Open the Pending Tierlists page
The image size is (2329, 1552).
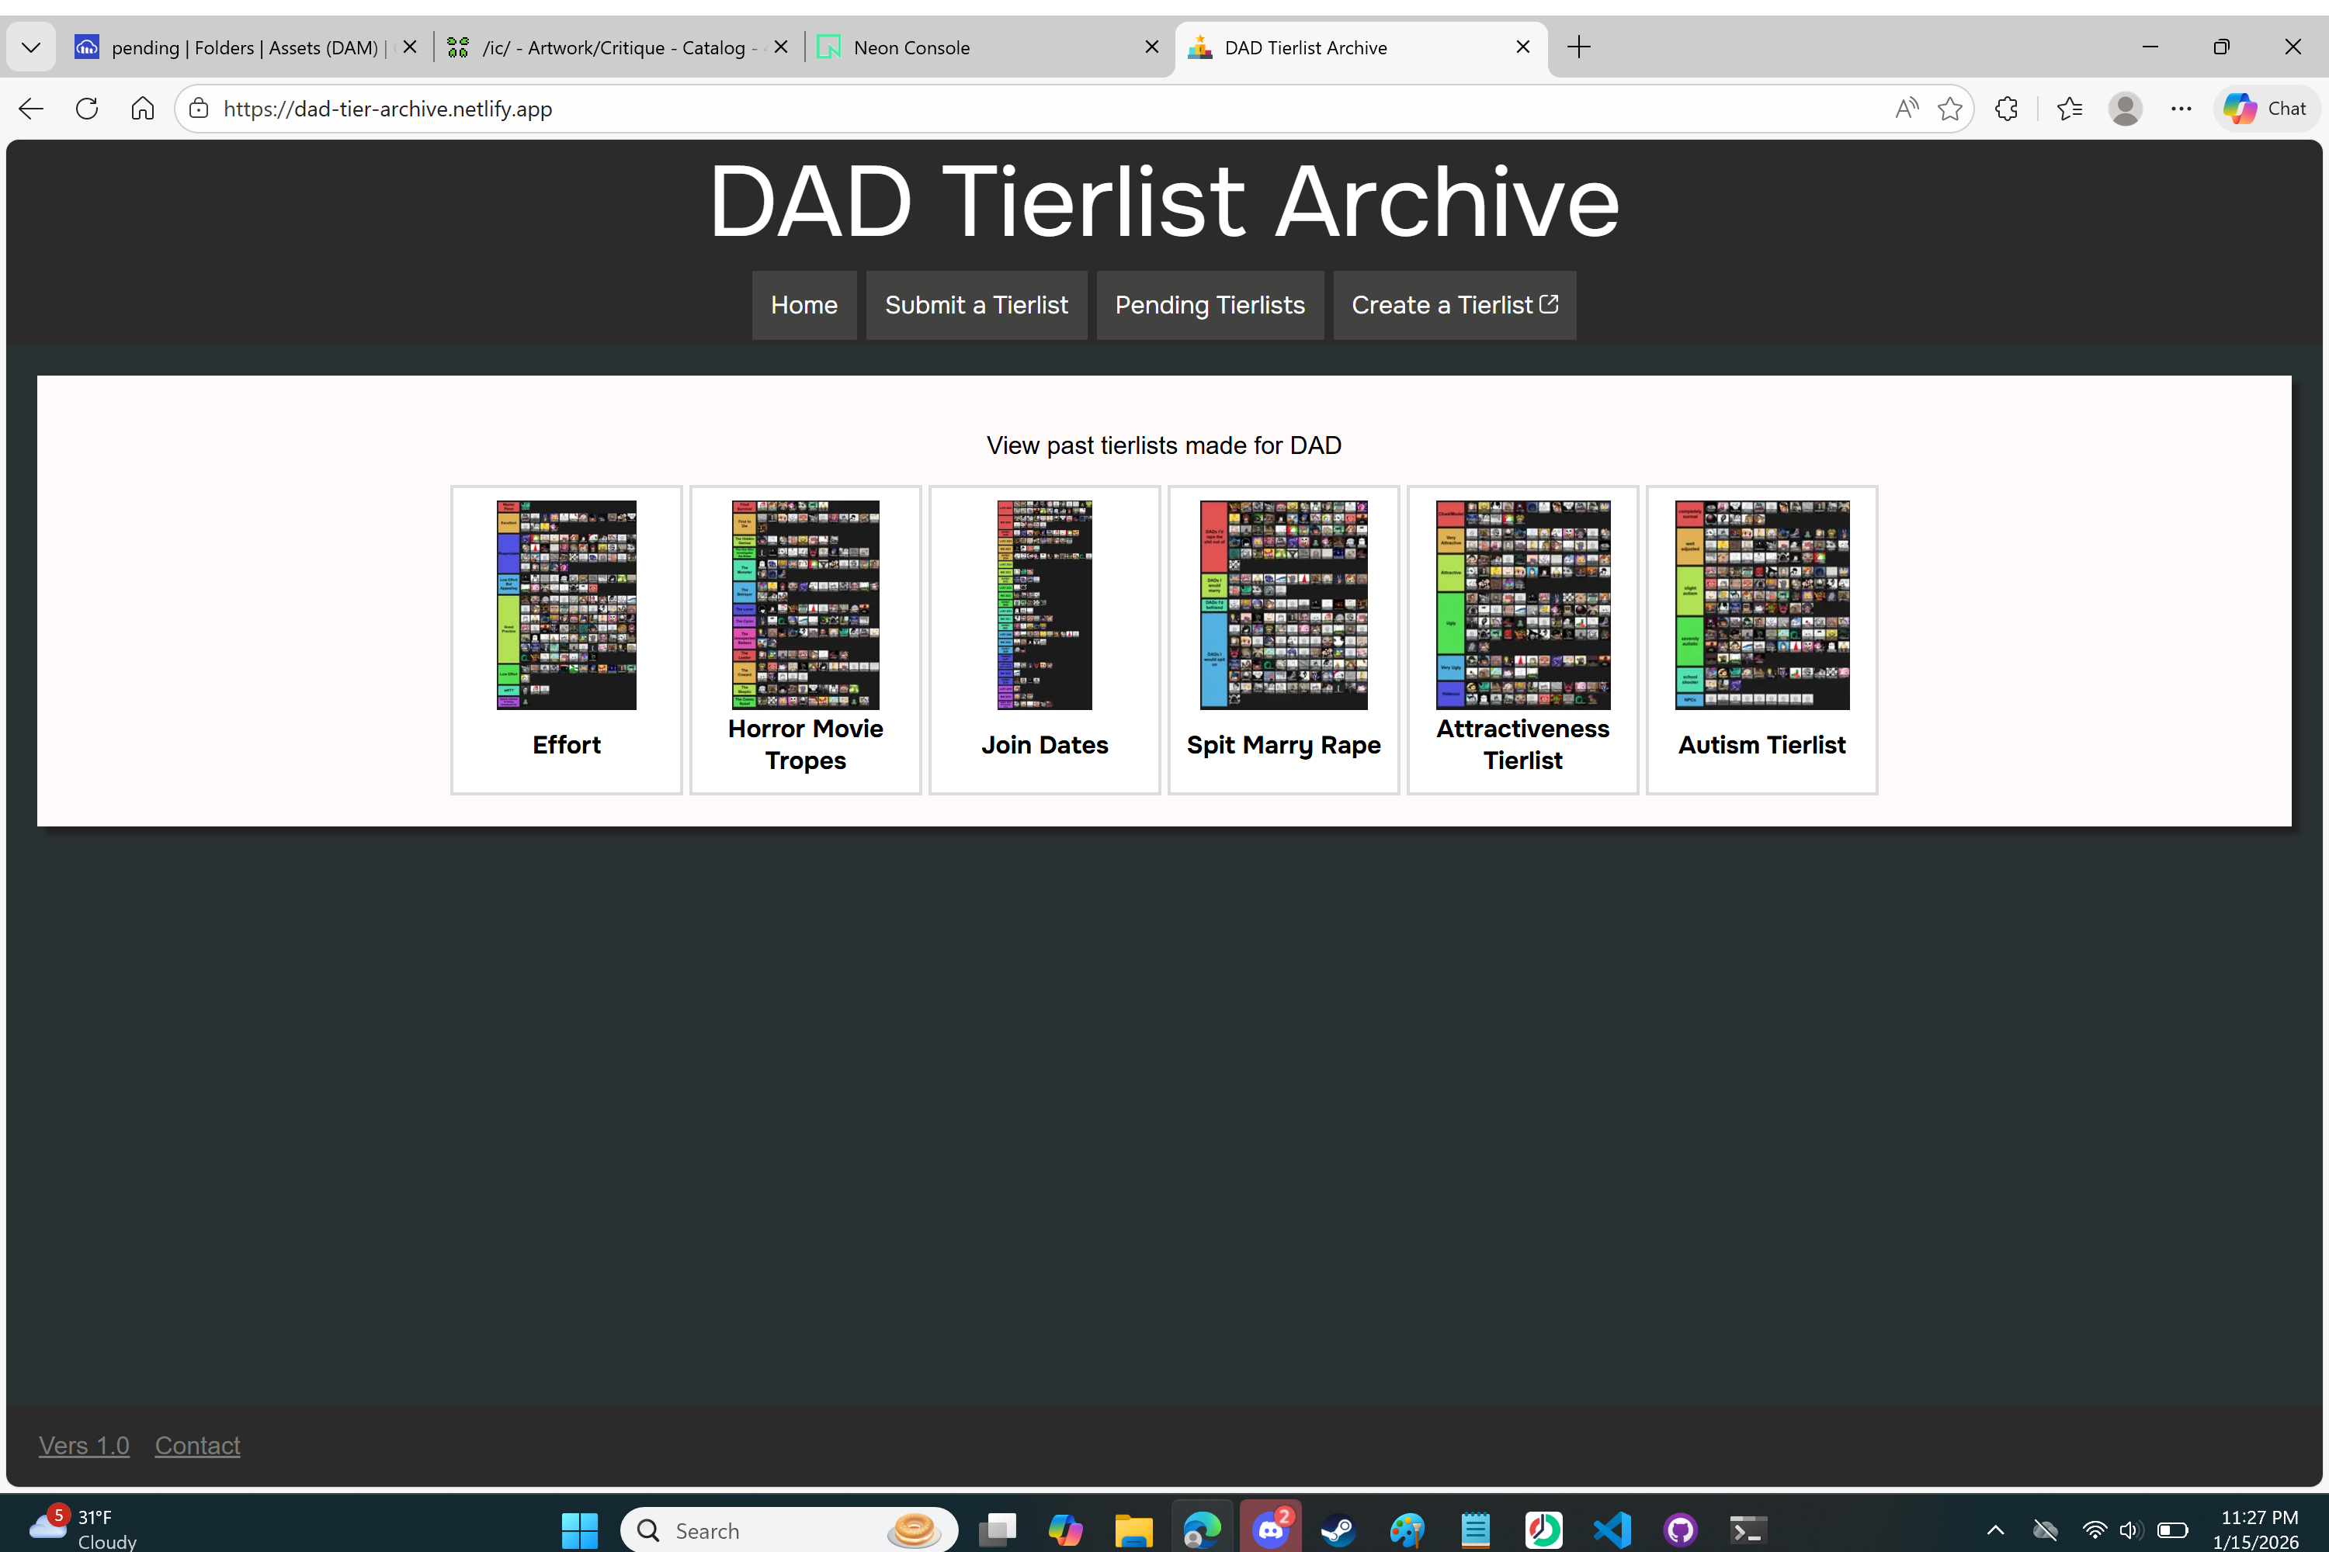click(1209, 305)
